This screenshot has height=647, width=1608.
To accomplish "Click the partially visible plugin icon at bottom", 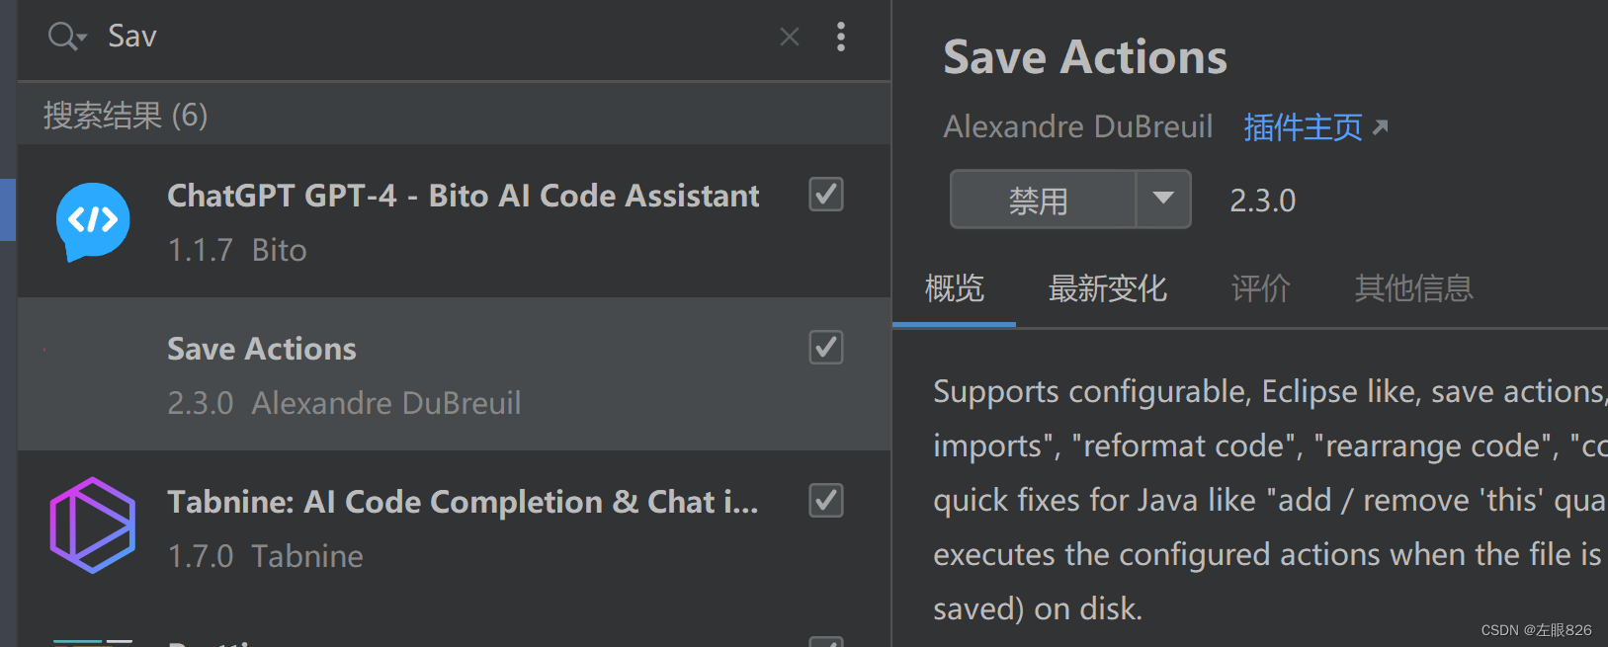I will click(x=91, y=640).
